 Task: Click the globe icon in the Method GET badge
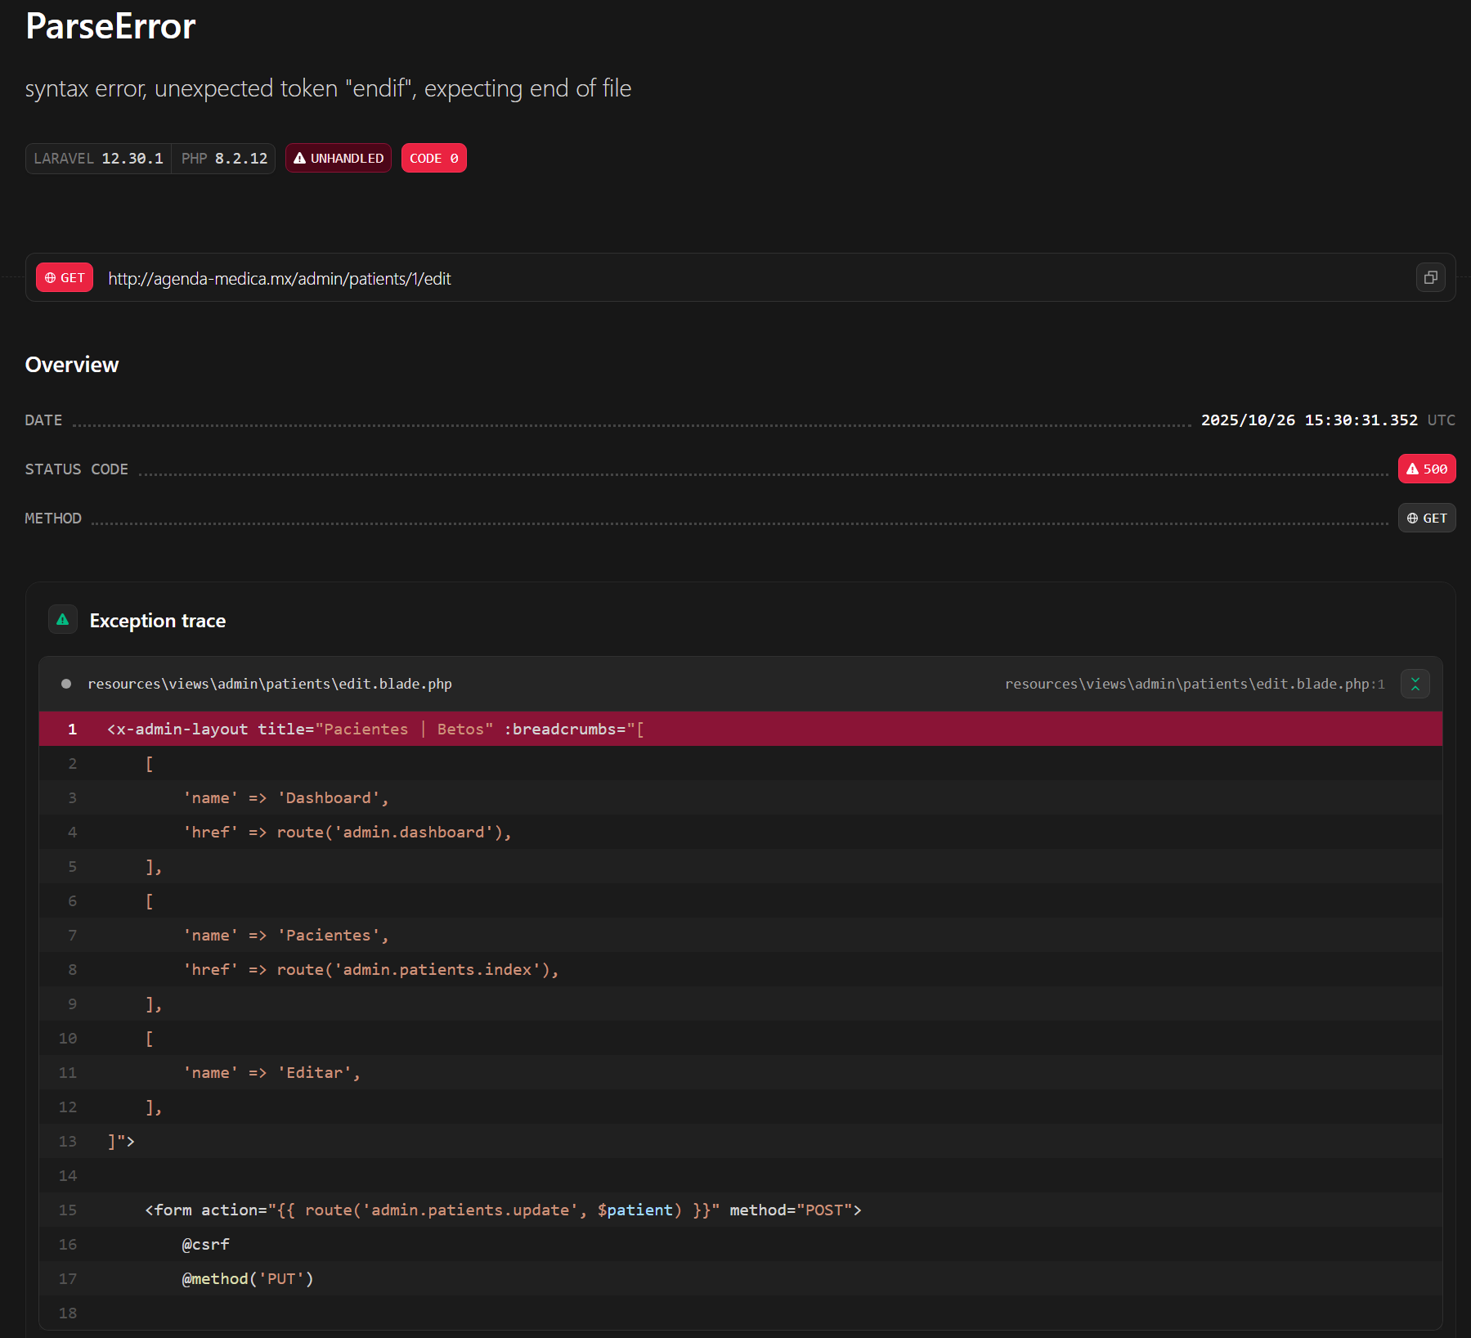pos(1412,519)
